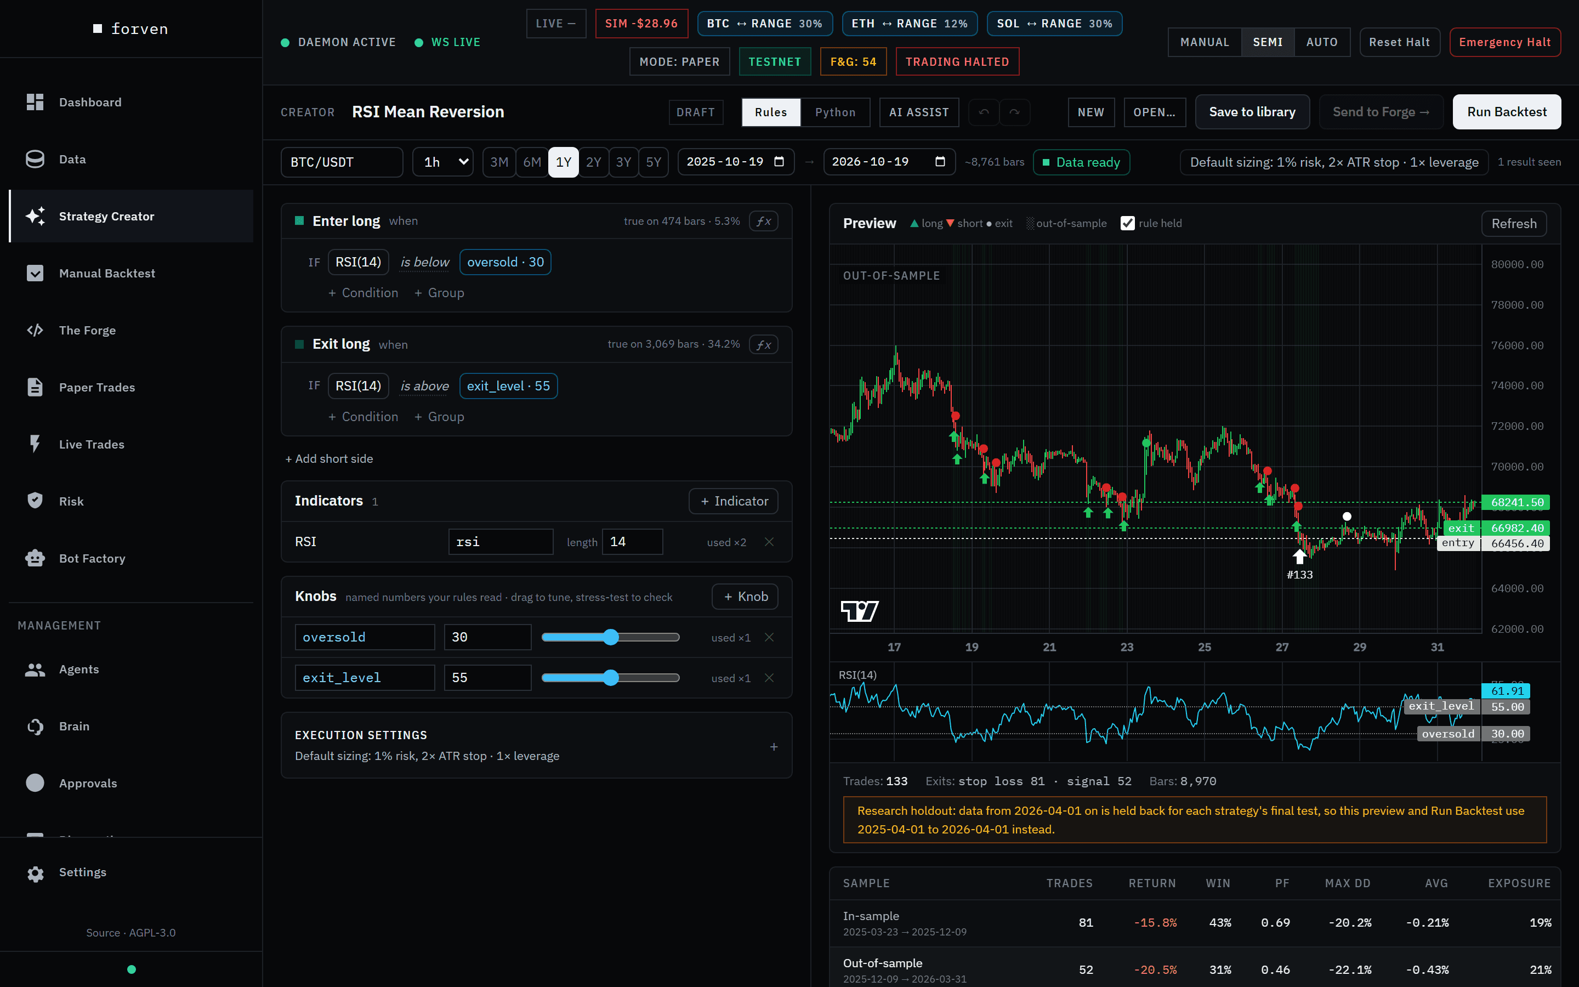1579x987 pixels.
Task: Click Save to library
Action: pyautogui.click(x=1252, y=112)
